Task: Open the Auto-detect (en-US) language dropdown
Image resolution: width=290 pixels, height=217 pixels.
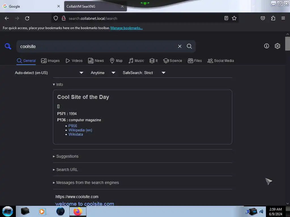Action: 49,73
